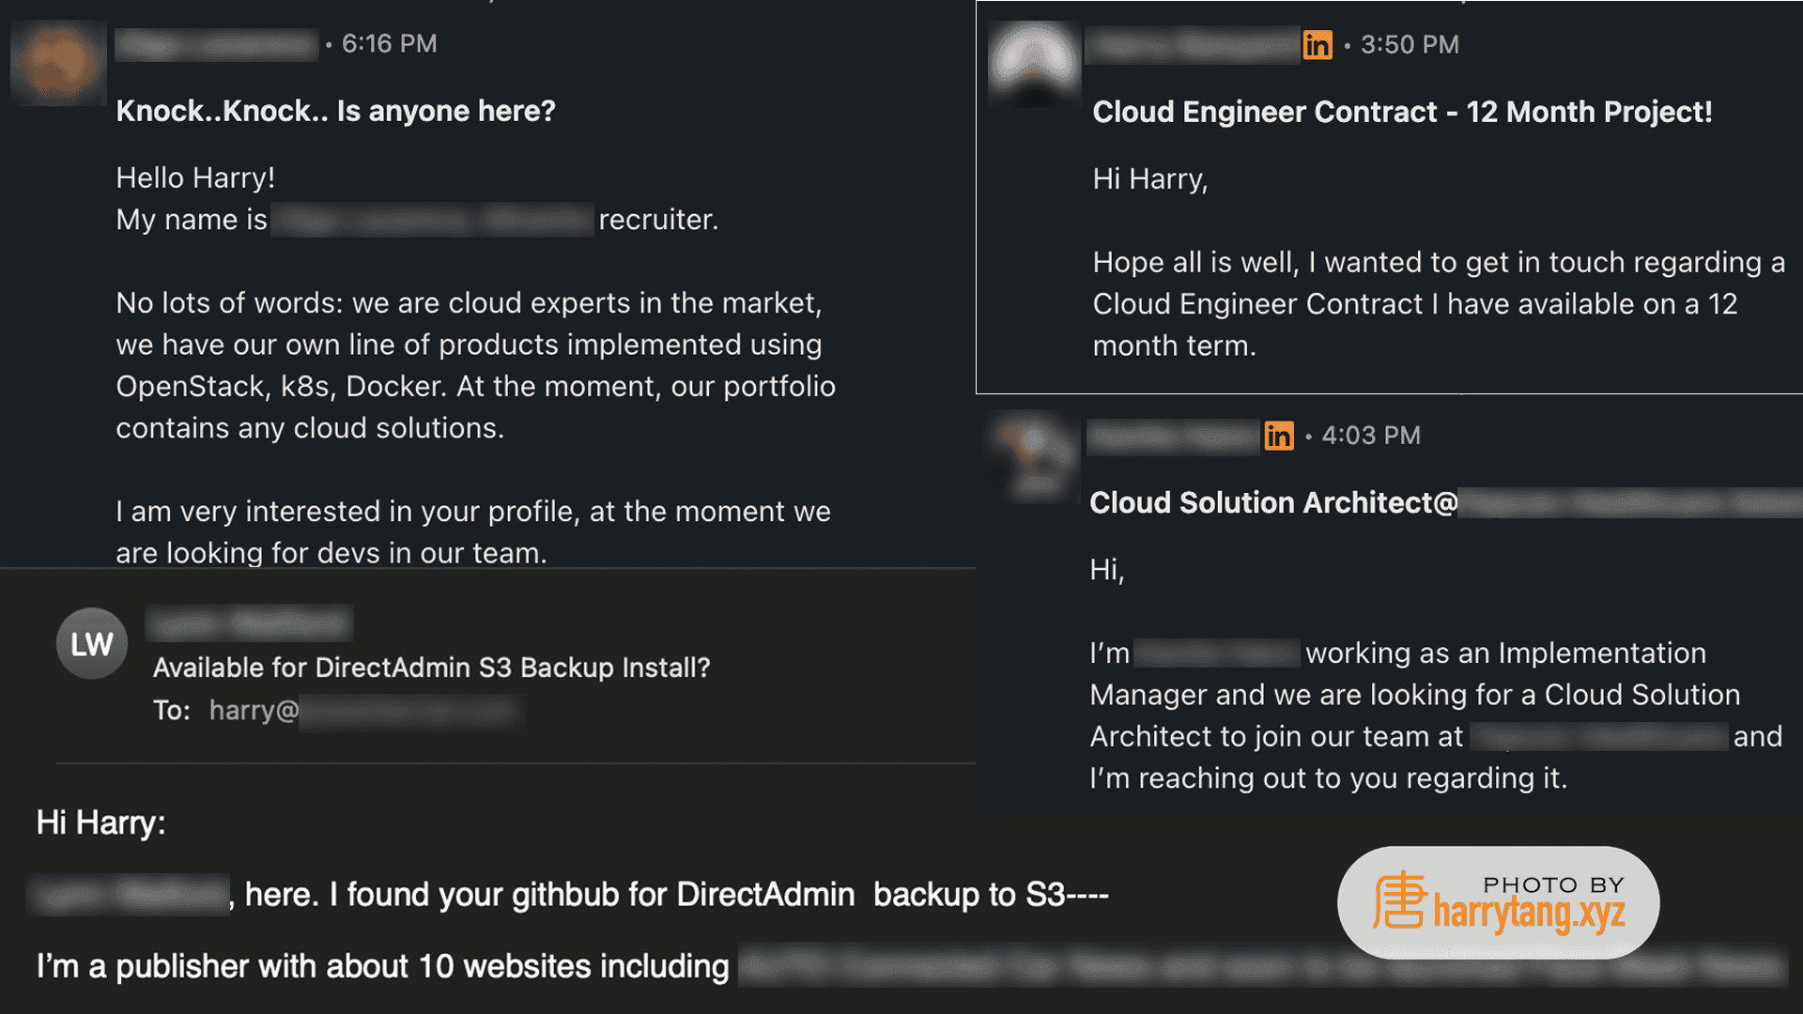Click the blurred sender name above the LW email subject
This screenshot has width=1803, height=1014.
tap(250, 623)
